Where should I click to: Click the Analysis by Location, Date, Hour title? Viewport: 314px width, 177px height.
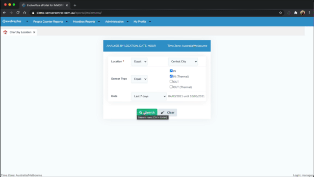(x=131, y=46)
